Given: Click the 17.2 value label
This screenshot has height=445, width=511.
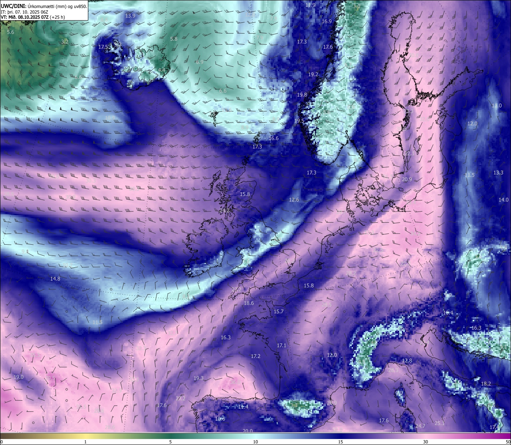Looking at the screenshot, I should pos(255,356).
